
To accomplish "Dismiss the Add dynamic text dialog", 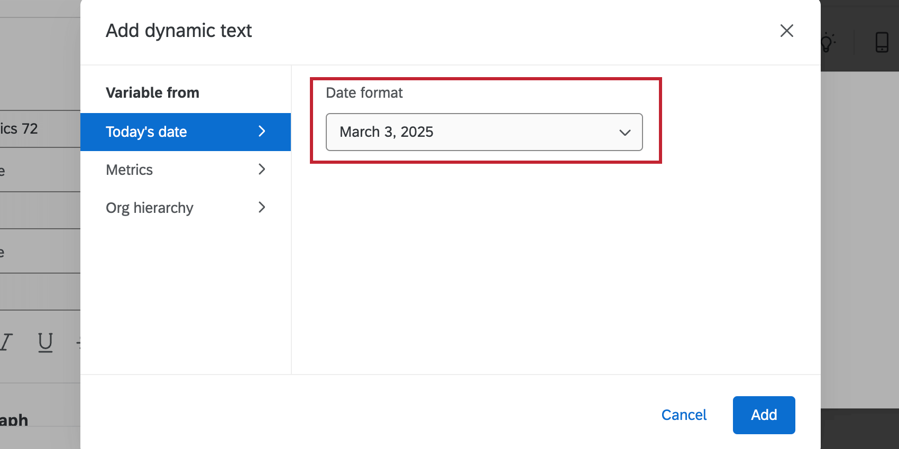I will (x=787, y=31).
